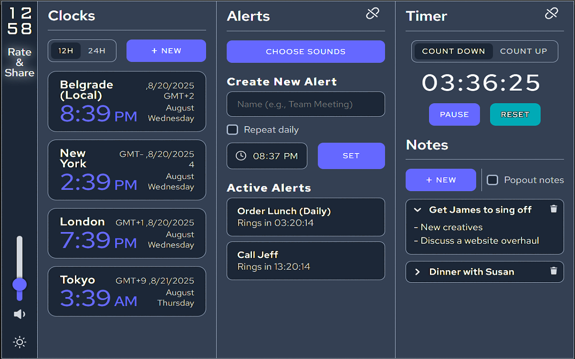
Task: Mute sound using the speaker icon
Action: tap(19, 314)
